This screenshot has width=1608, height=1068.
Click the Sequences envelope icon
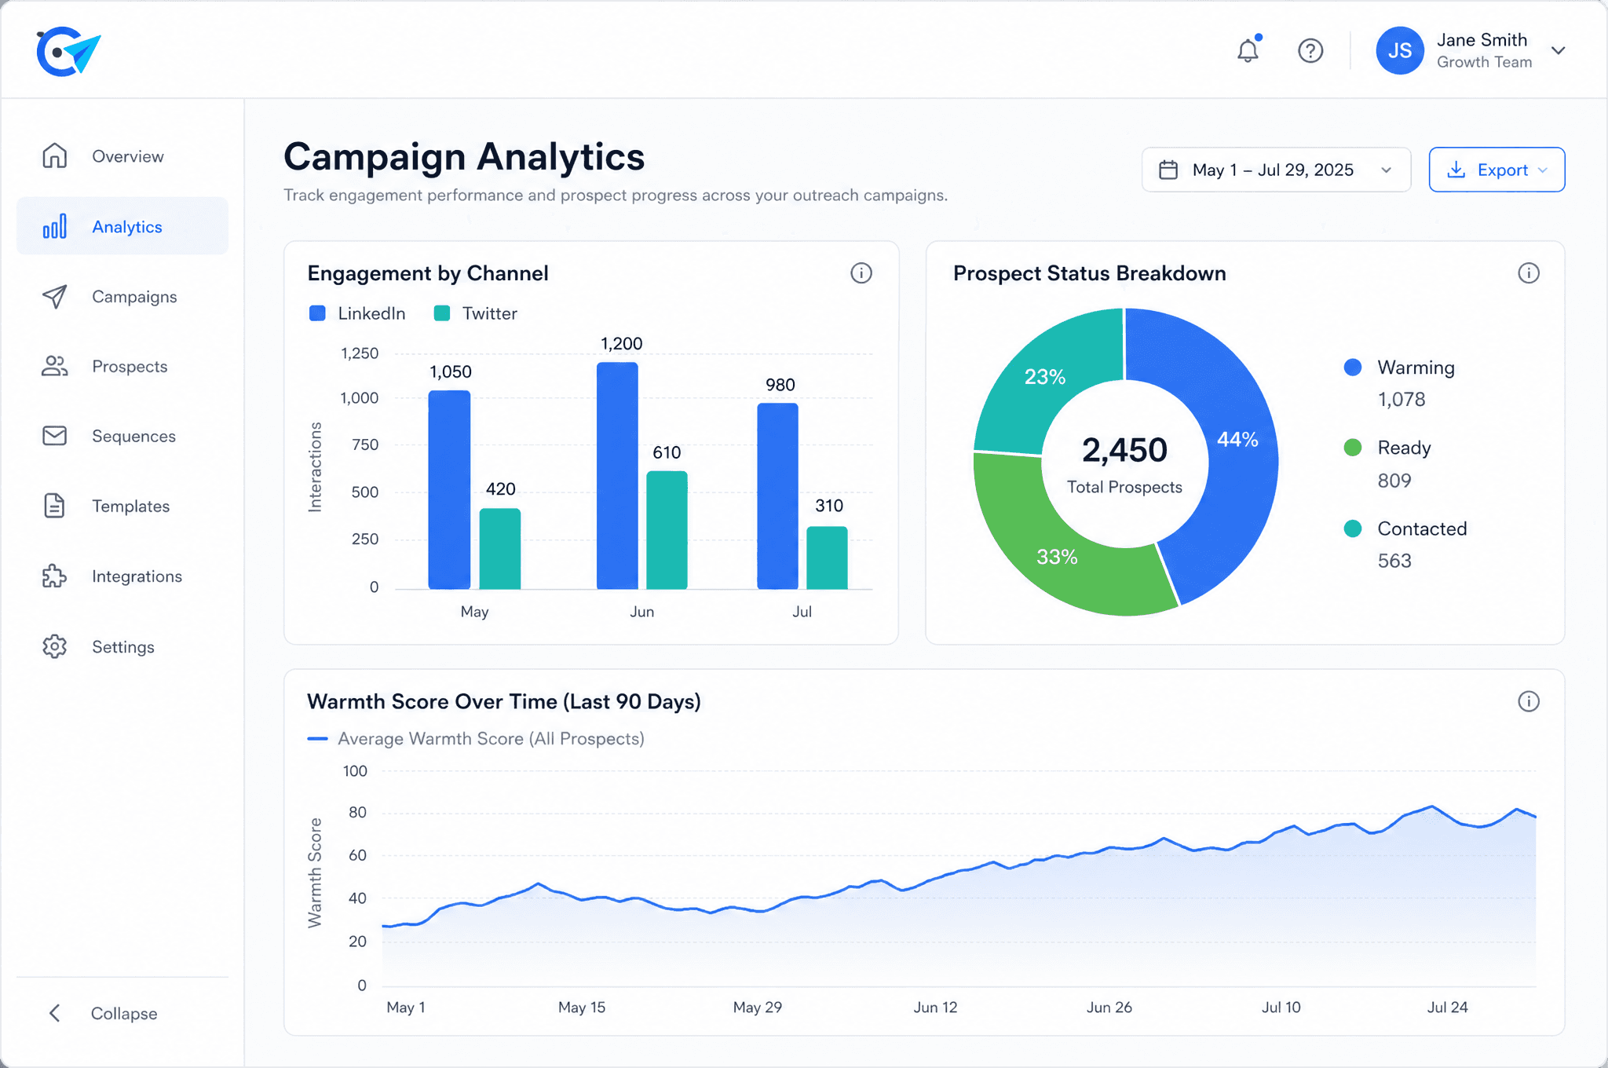coord(54,436)
